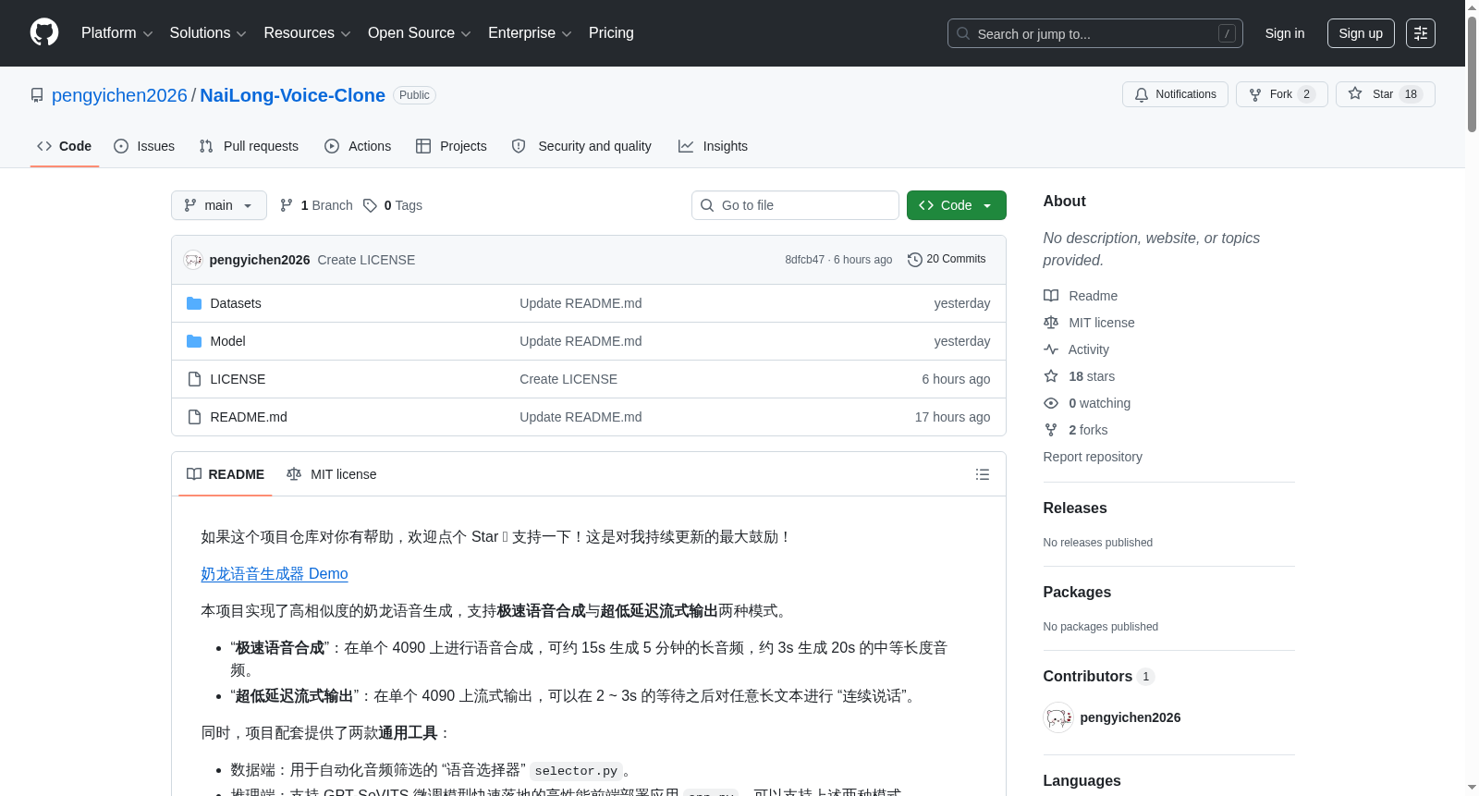Image resolution: width=1479 pixels, height=796 pixels.
Task: Select the README tab
Action: pos(226,474)
